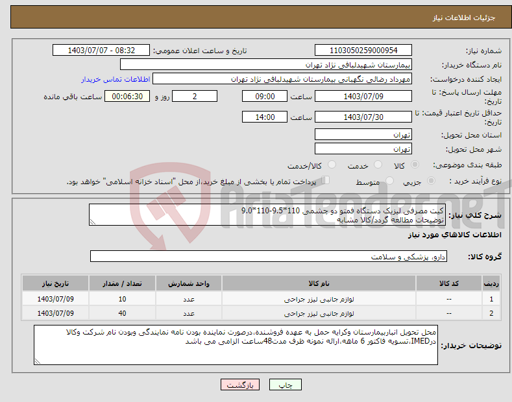Click the buyer notes textarea

coord(236,345)
